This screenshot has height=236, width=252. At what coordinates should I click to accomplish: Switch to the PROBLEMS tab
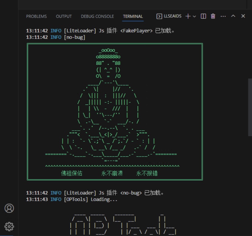[x=37, y=16]
